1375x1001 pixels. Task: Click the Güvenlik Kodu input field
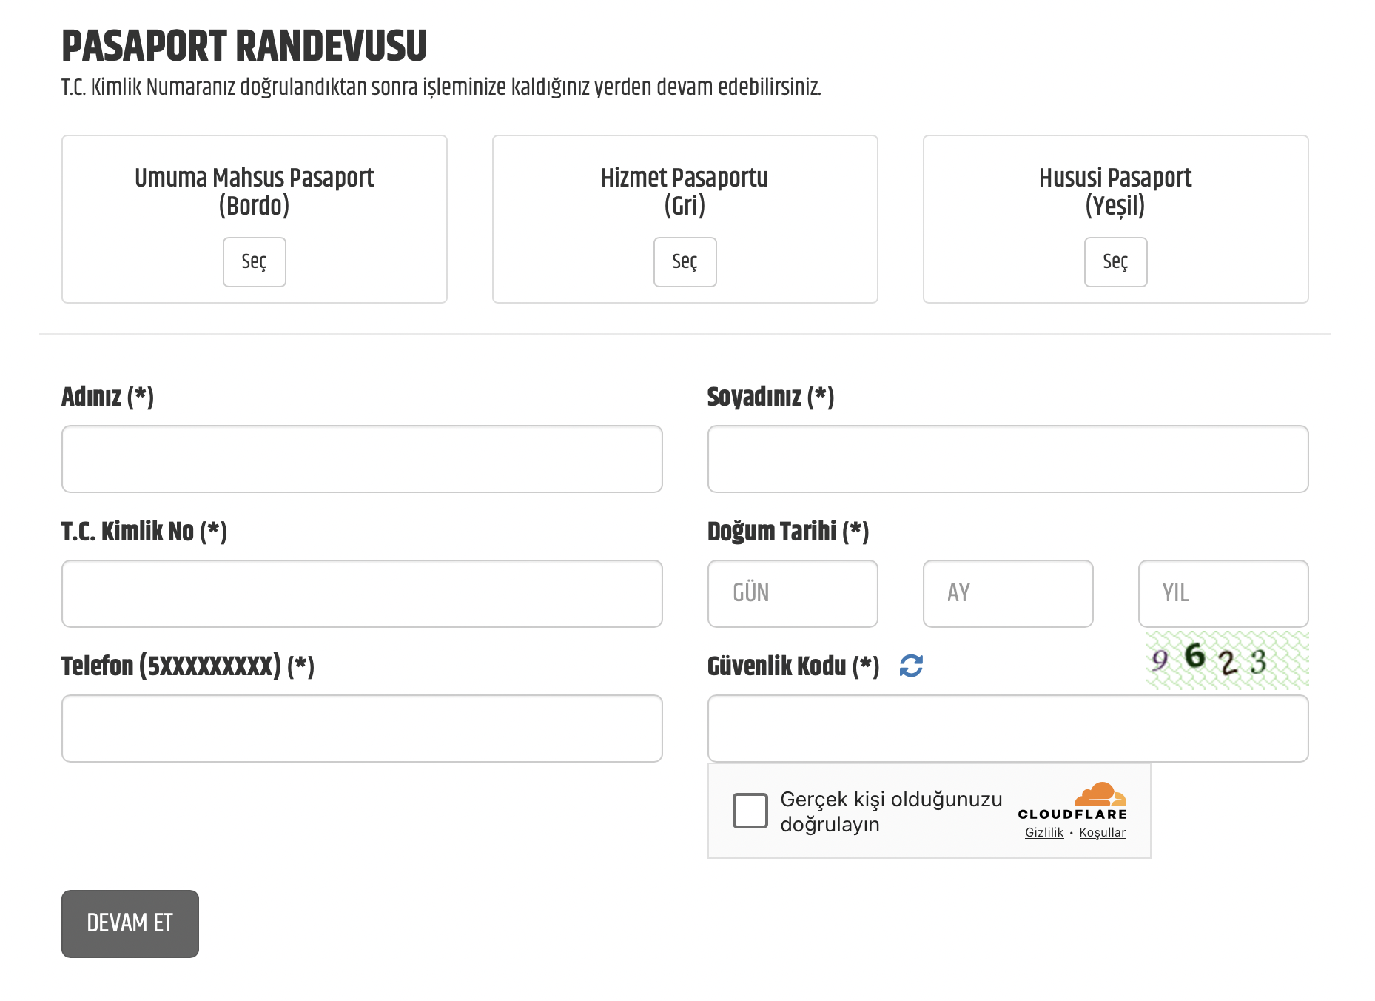coord(1007,729)
